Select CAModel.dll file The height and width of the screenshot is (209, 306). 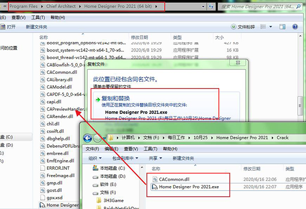(59, 87)
